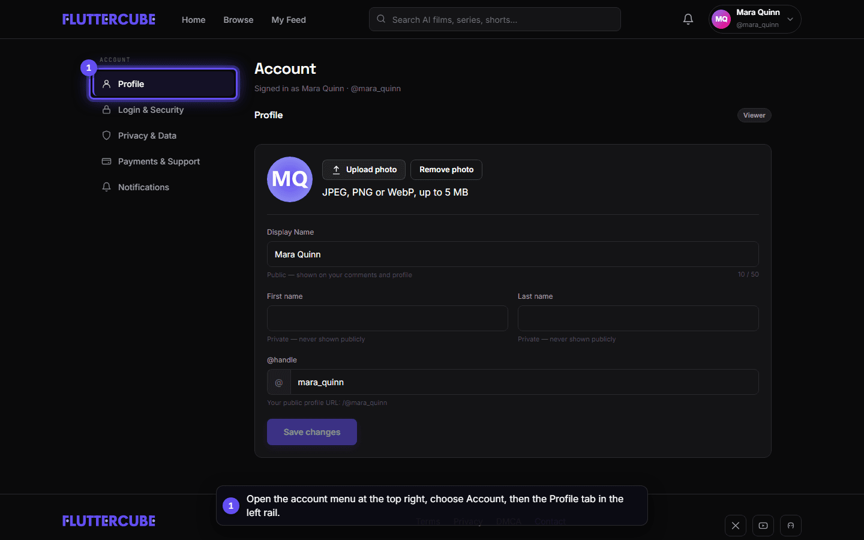864x540 pixels.
Task: Click the Upload photo button
Action: coord(364,170)
